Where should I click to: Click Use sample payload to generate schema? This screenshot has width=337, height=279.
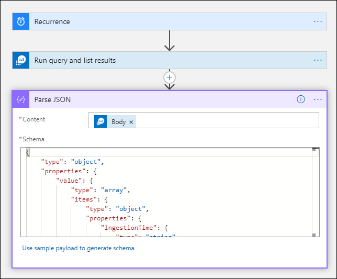(78, 248)
